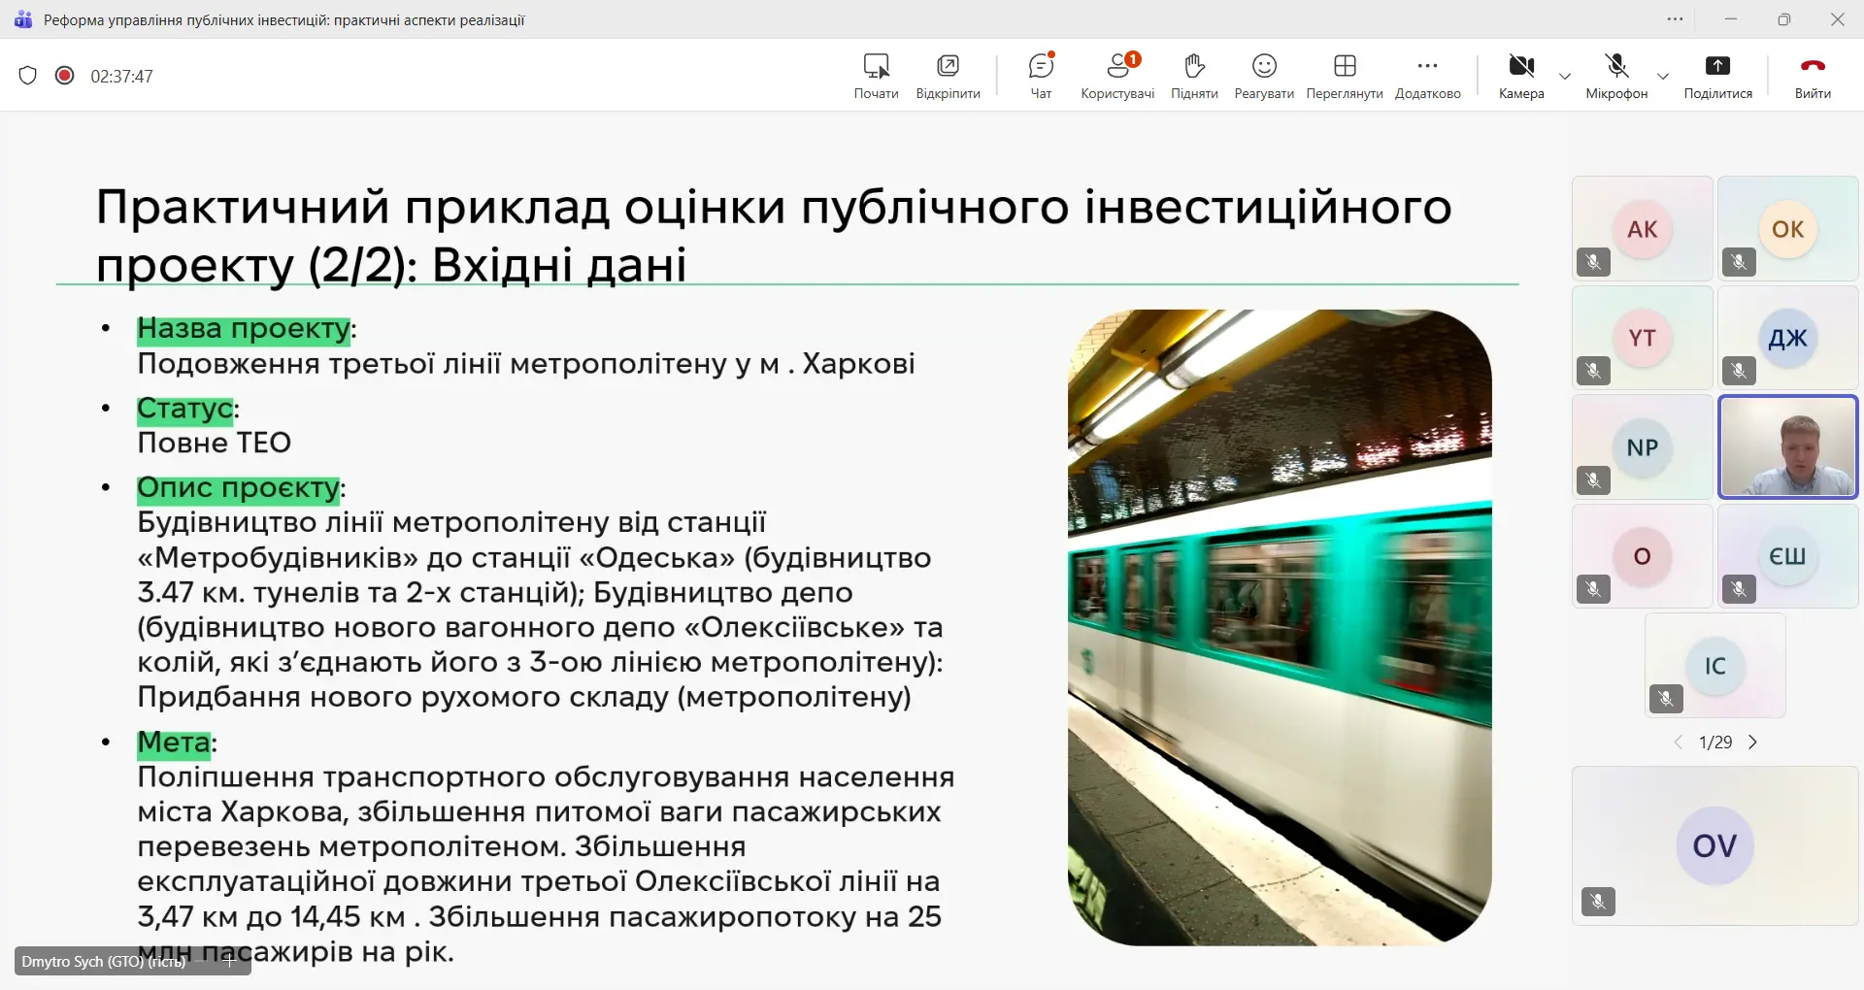
Task: Open the Чат (chat) panel
Action: point(1041,67)
